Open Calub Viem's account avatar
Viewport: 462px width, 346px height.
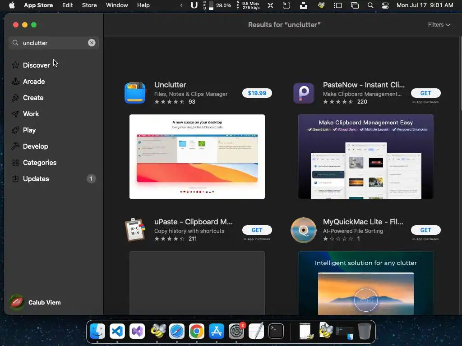point(17,302)
